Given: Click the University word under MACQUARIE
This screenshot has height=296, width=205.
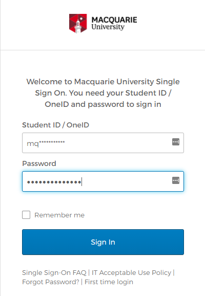Looking at the screenshot, I should click(x=108, y=27).
